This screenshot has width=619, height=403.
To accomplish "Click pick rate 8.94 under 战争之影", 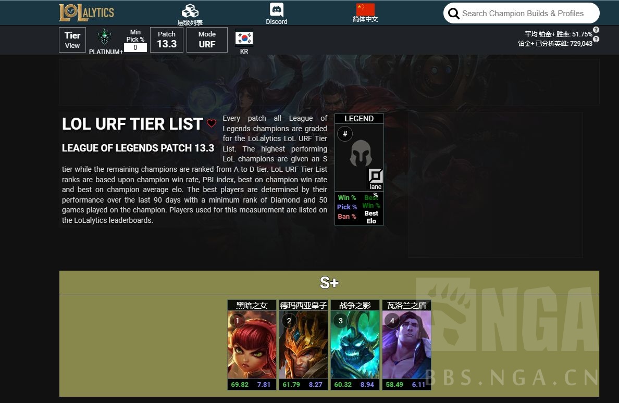I will (367, 384).
